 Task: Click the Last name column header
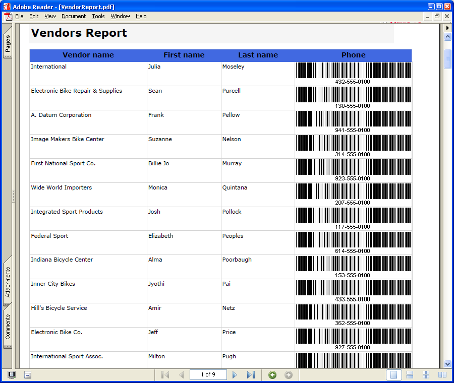pyautogui.click(x=258, y=55)
